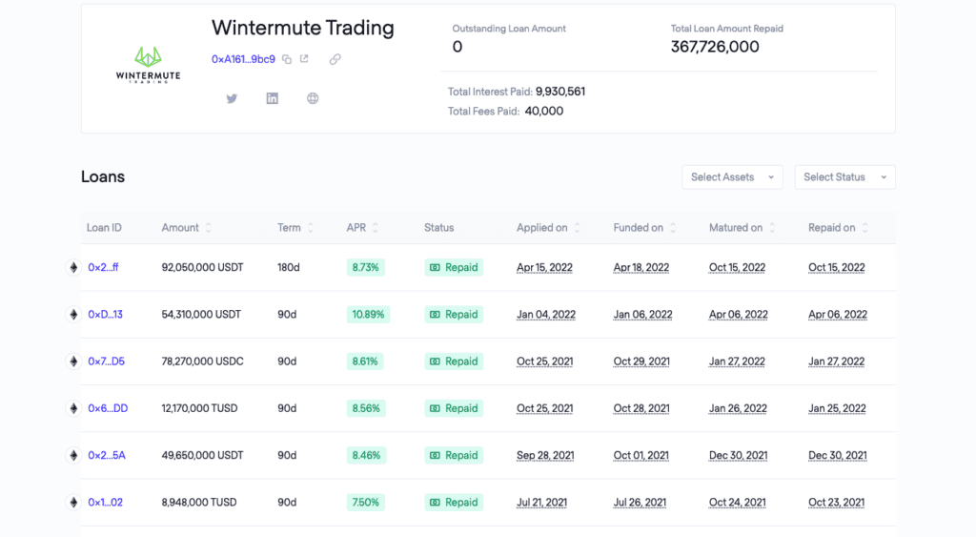Click Repaid status on 12,170,000 TUSD loan
This screenshot has height=537, width=976.
(454, 408)
